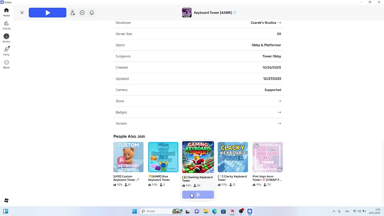Click the Keyboard Tower game icon in header
The height and width of the screenshot is (216, 384).
coord(187,13)
